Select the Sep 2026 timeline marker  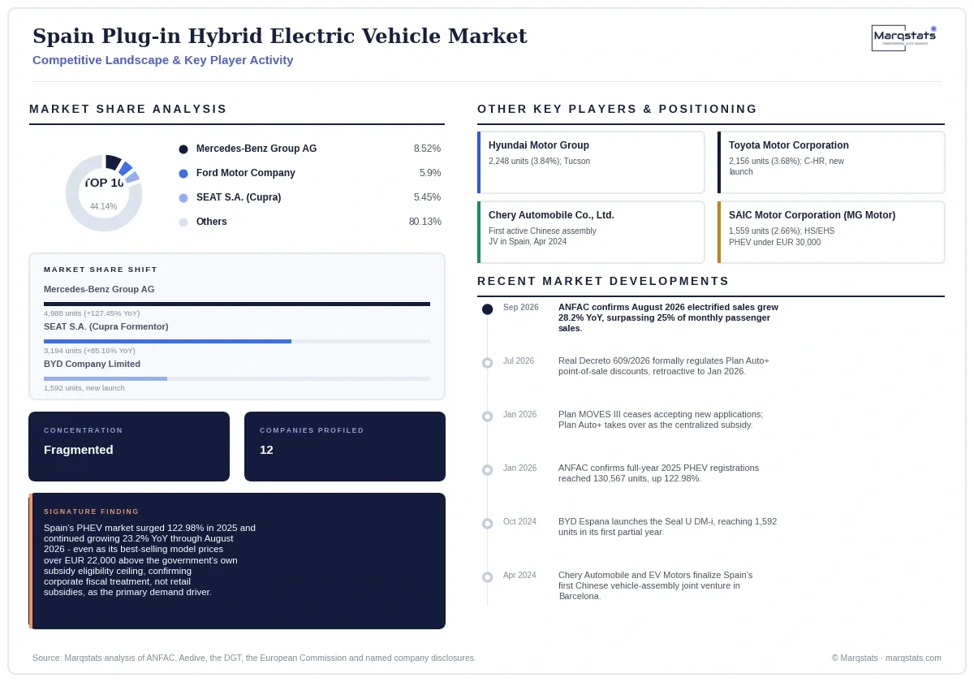[487, 309]
